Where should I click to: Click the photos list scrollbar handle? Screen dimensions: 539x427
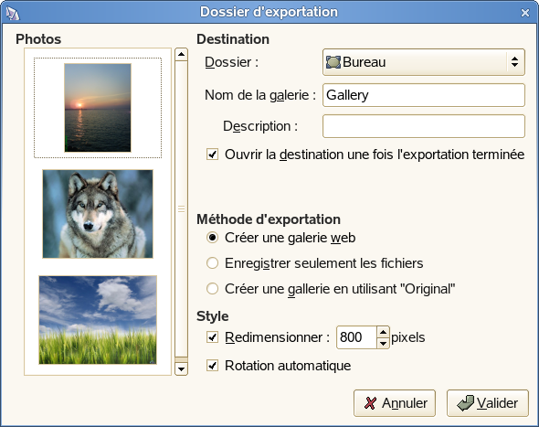[x=181, y=208]
